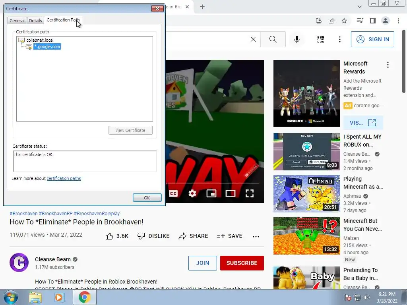Screen dimensions: 407x305
Task: Click the share this page icon
Action: coord(331,21)
